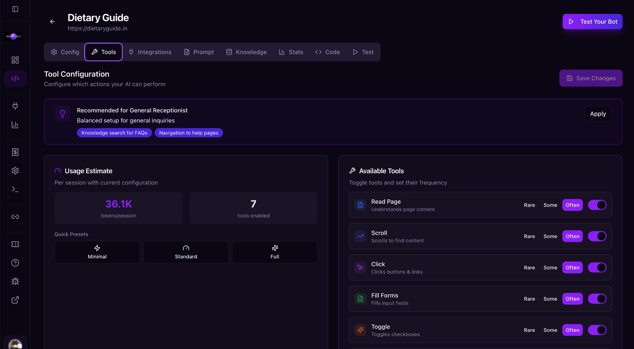Screen dimensions: 634x349
Task: Toggle the sidebar panel icon
Action: click(15, 9)
